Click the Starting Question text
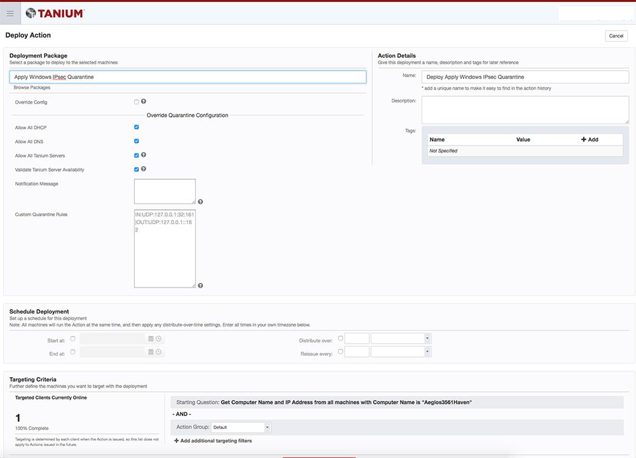 [324, 403]
